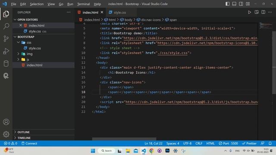Click Spaces: 4 indentation setting

(172, 143)
